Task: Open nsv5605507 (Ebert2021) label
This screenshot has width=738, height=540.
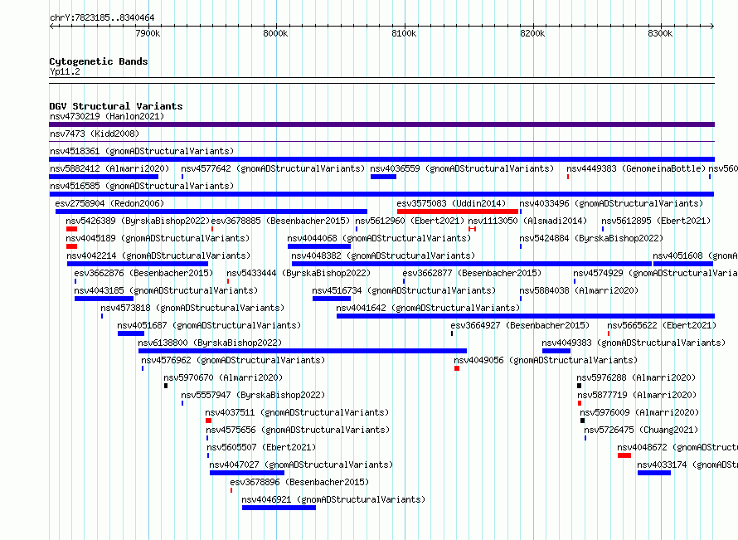Action: click(x=261, y=447)
